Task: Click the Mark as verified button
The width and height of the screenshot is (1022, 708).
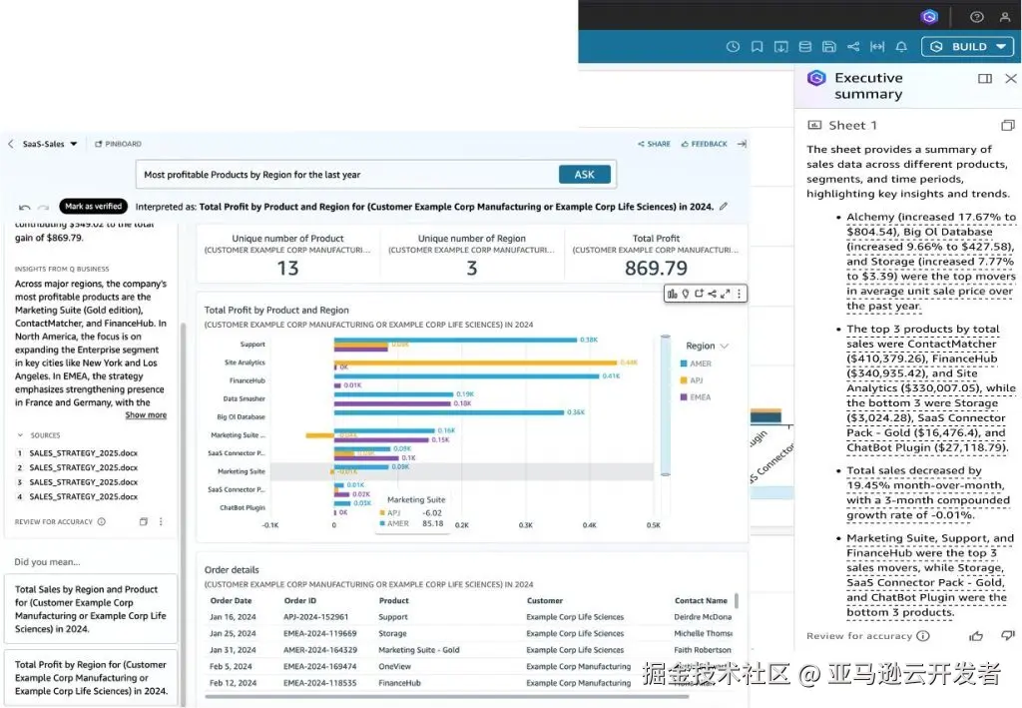Action: (93, 206)
